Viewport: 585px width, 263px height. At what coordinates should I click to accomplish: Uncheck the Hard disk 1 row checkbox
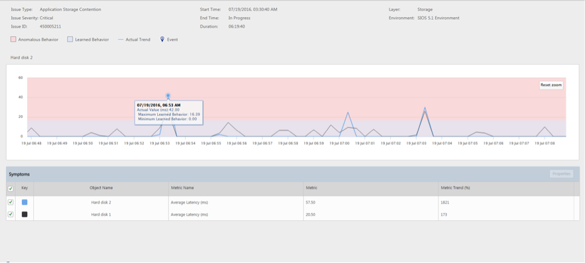(11, 214)
